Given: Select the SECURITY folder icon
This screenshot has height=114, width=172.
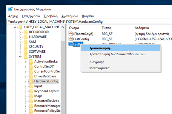Looking at the screenshot, I should tap(26, 47).
